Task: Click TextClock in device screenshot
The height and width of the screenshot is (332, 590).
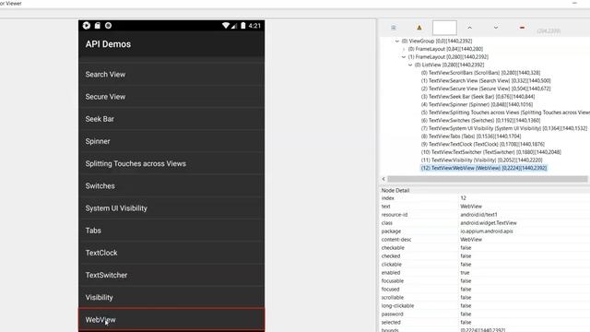Action: tap(171, 253)
